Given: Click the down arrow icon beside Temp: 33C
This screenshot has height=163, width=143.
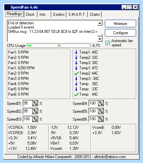Looking at the screenshot, I should point(76,89).
